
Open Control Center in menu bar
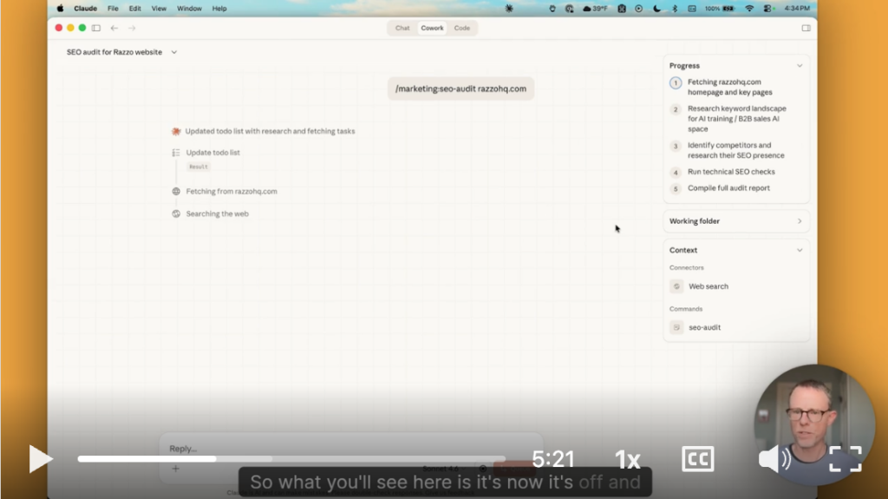[x=767, y=9]
